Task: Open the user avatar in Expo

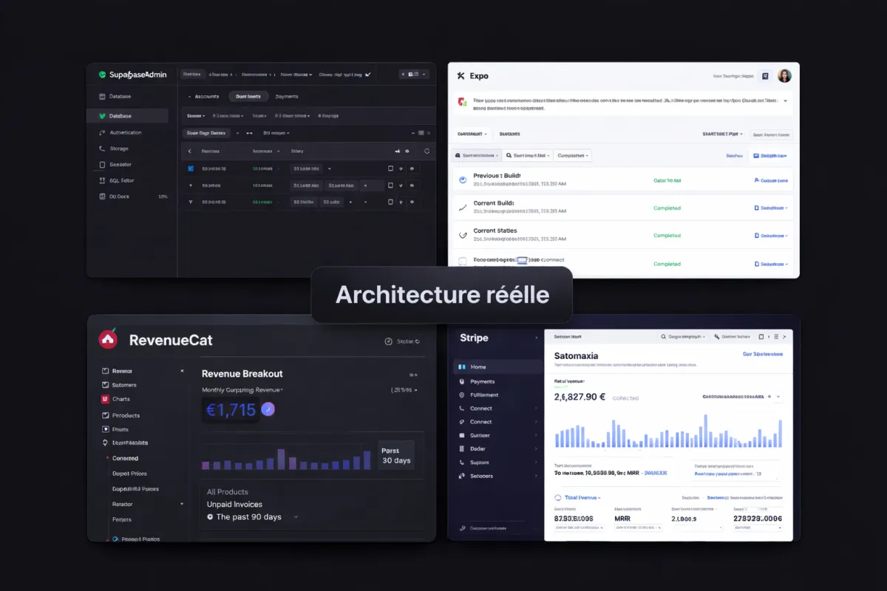Action: click(784, 75)
